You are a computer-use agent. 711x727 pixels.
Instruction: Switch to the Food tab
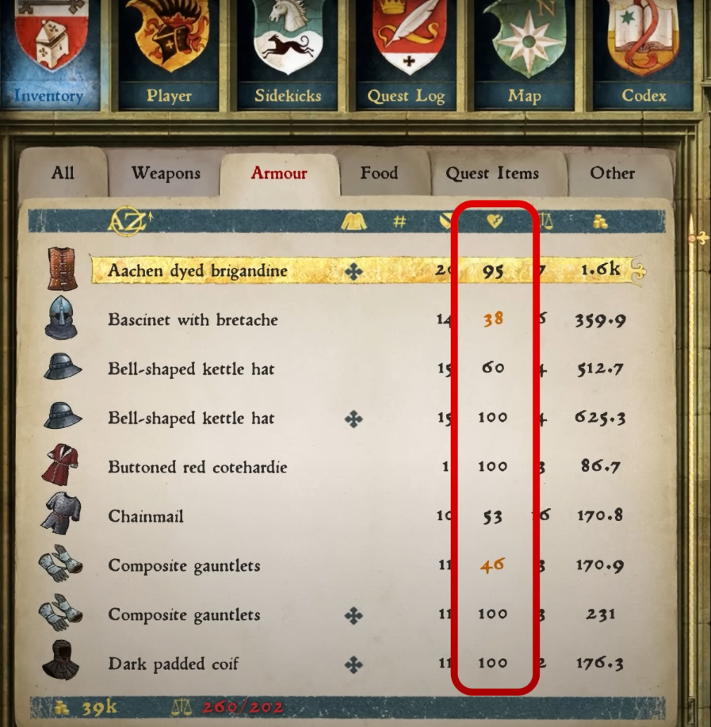(x=380, y=173)
